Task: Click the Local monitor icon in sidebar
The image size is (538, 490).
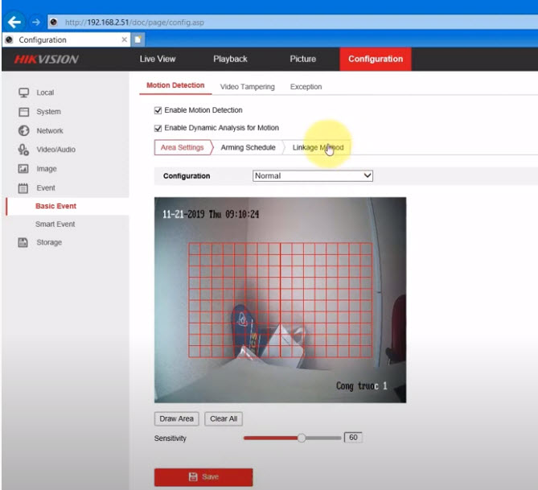Action: click(x=23, y=93)
